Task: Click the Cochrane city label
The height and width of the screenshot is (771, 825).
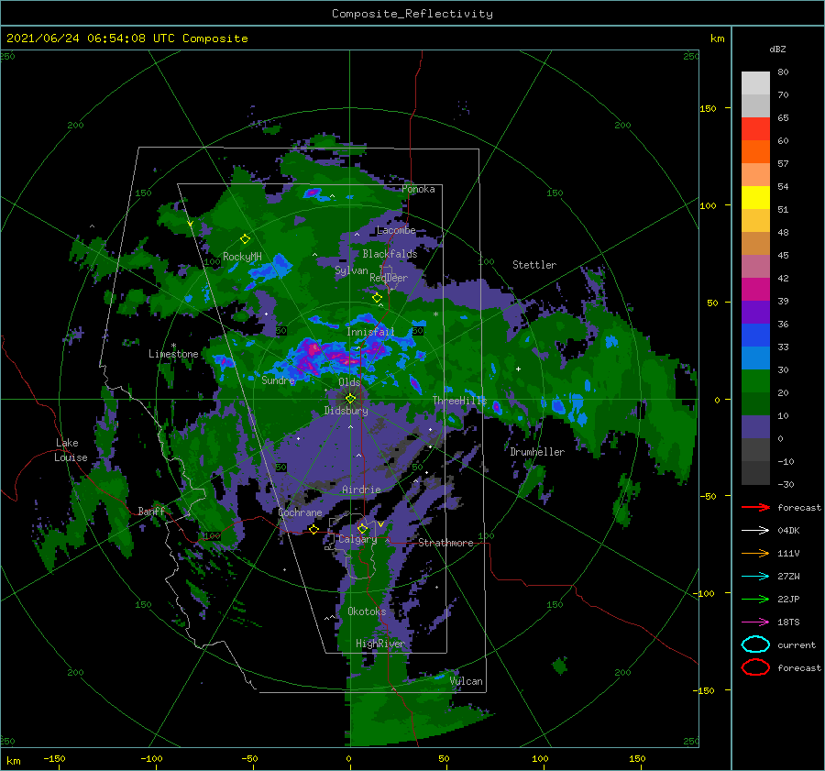Action: pyautogui.click(x=300, y=512)
